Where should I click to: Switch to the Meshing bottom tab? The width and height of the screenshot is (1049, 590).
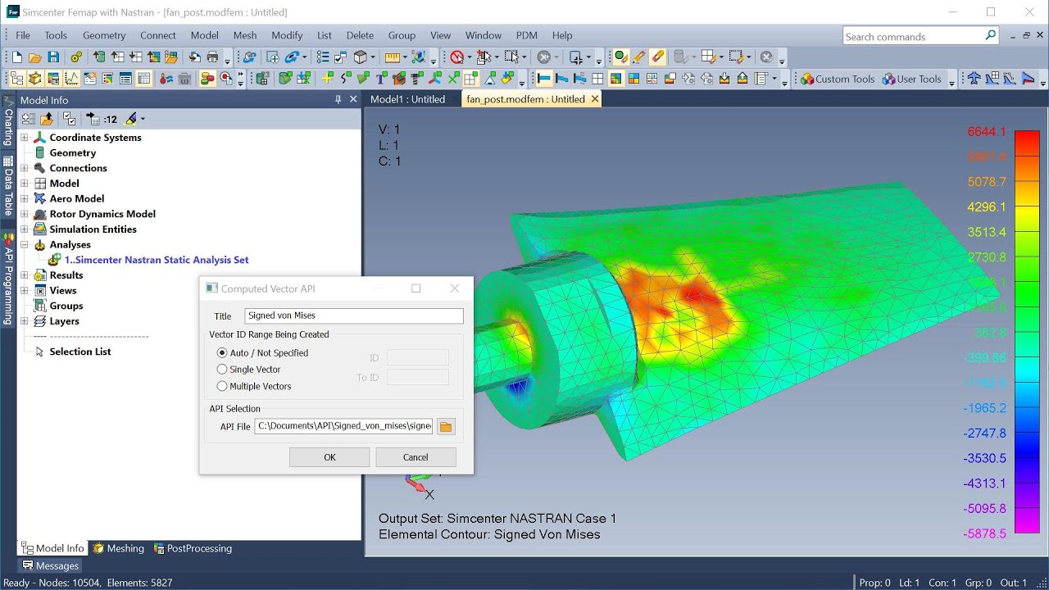click(x=118, y=548)
